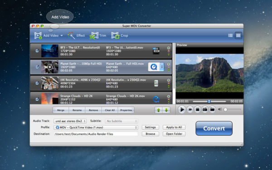
Task: Select the corgi 4K Resolution thumbnail
Action: (x=50, y=83)
